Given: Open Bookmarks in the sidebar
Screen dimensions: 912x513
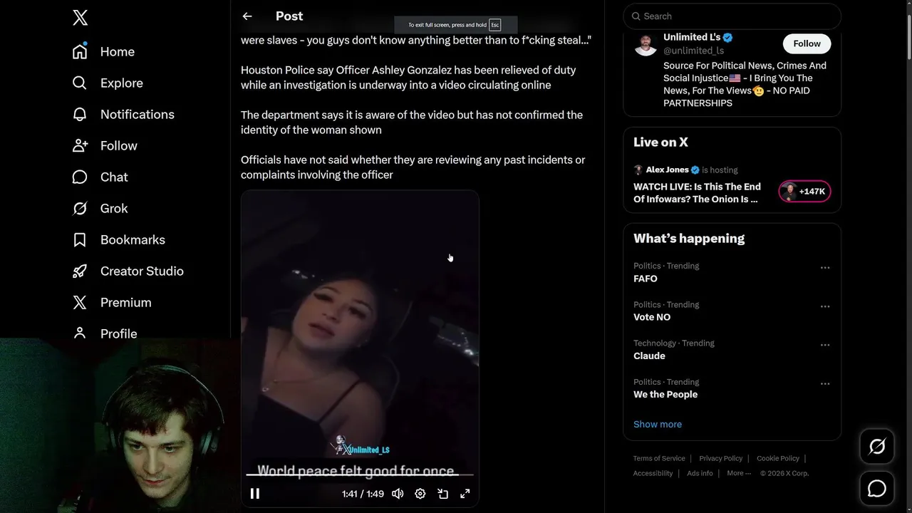Looking at the screenshot, I should (118, 239).
